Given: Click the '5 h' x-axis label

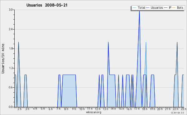Looking at the screenshot, I should click(43, 109).
